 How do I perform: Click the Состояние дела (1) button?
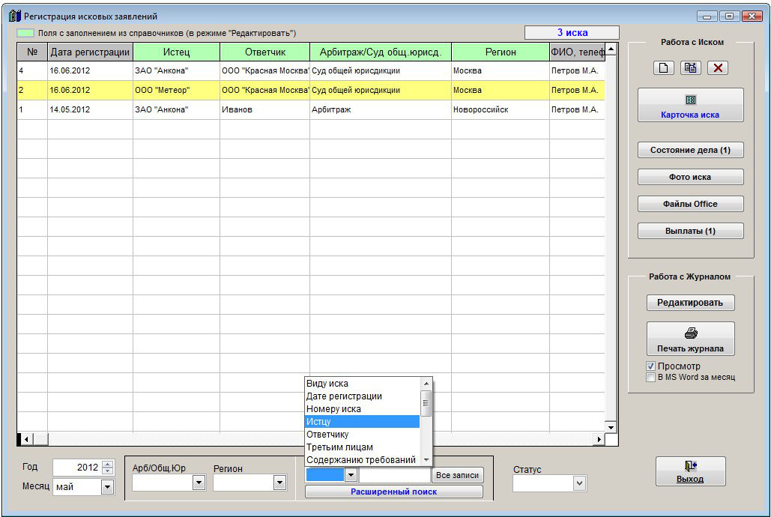point(690,150)
